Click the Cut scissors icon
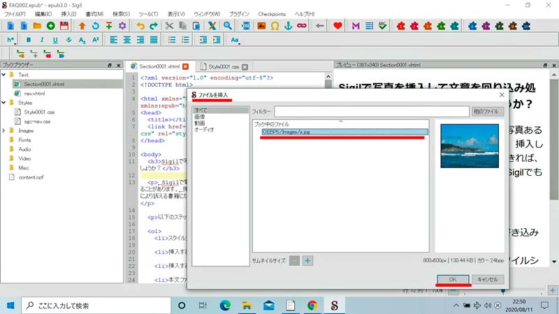The image size is (559, 314). click(x=169, y=26)
